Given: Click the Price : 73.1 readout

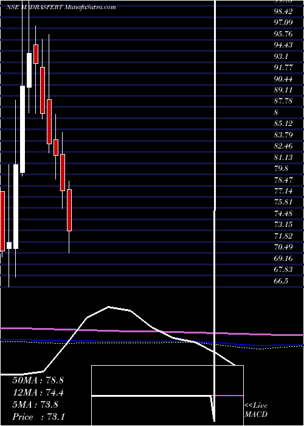Looking at the screenshot, I should coord(38,417).
